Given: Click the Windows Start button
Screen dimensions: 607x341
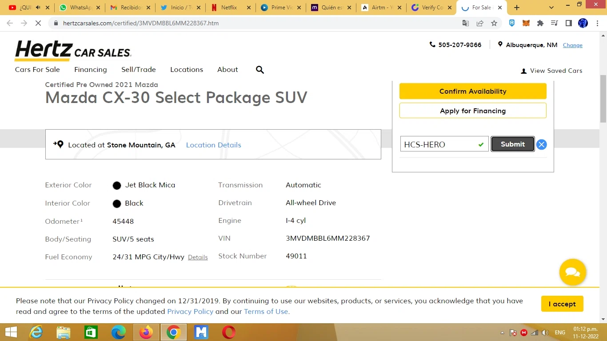Looking at the screenshot, I should point(11,332).
